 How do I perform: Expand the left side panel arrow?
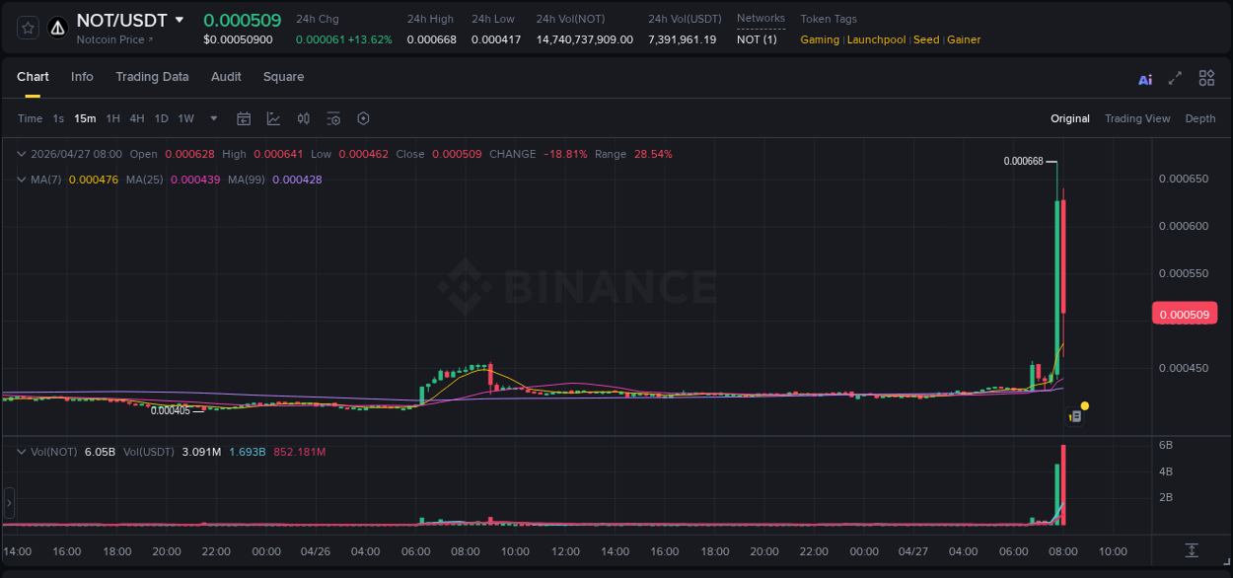click(9, 502)
